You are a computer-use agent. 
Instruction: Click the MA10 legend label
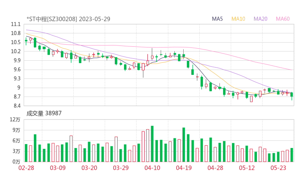(238, 19)
